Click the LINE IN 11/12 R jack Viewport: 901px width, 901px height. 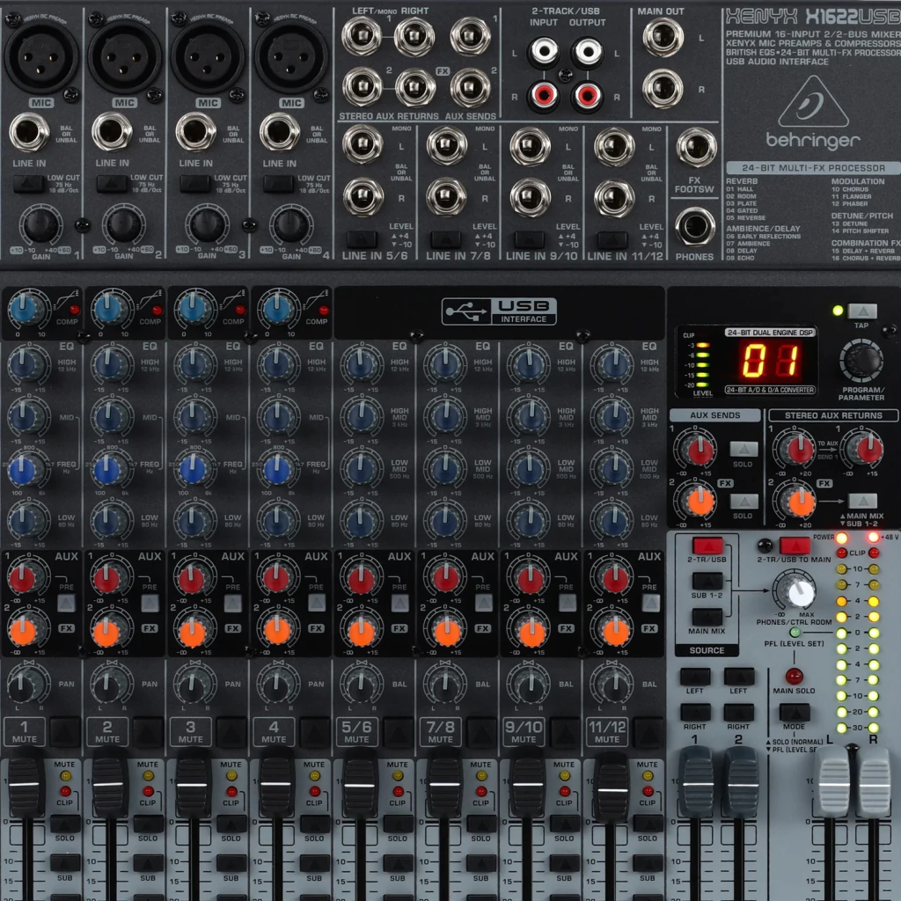pos(613,198)
